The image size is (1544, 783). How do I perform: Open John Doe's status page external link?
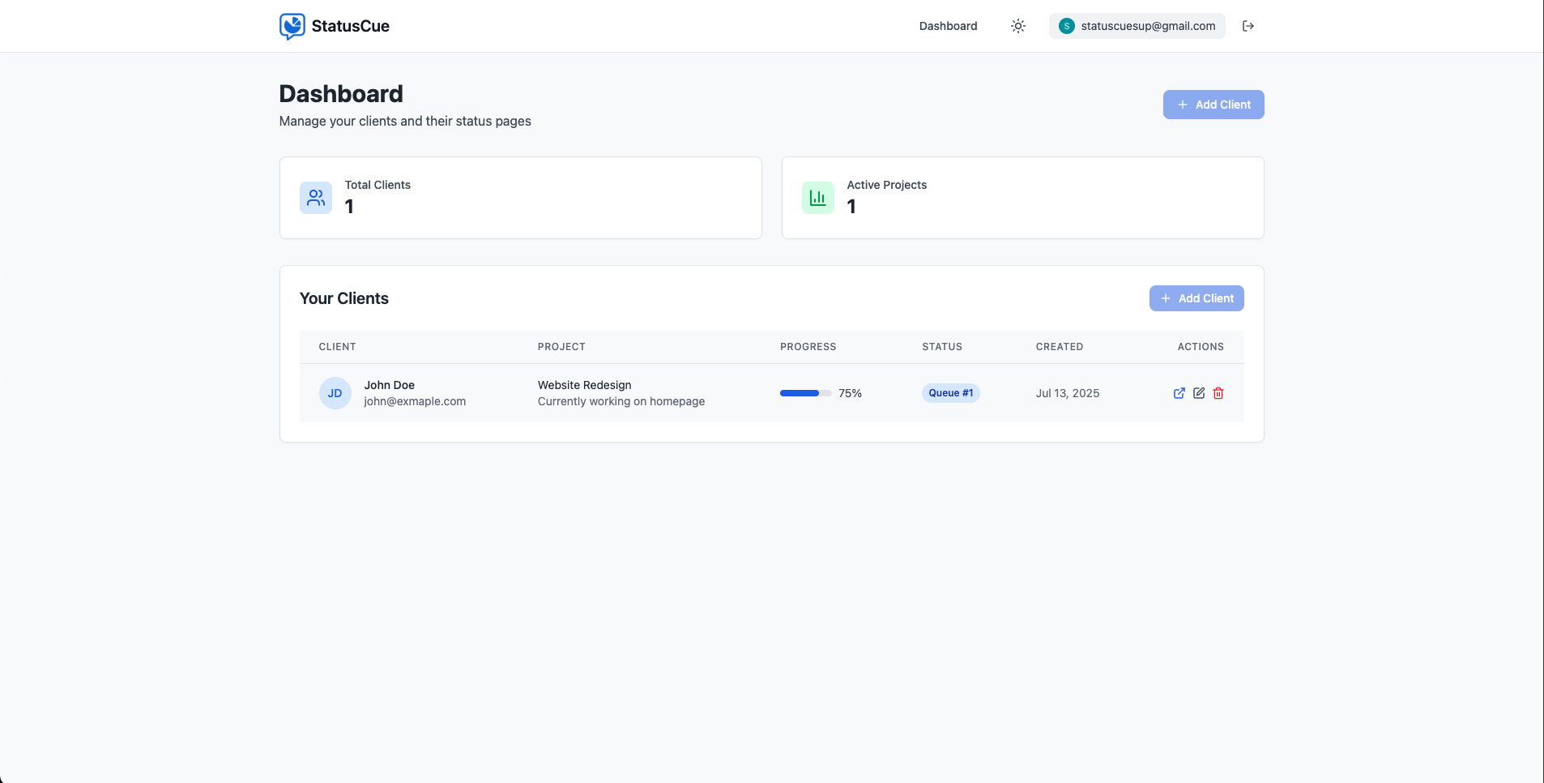click(1179, 393)
